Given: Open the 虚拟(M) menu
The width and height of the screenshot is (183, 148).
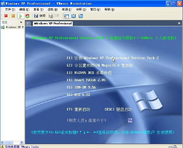Looking at the screenshot, I should pyautogui.click(x=53, y=9).
